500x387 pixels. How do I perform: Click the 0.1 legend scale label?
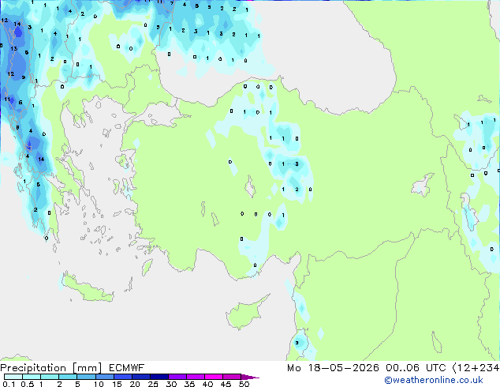(x=9, y=384)
